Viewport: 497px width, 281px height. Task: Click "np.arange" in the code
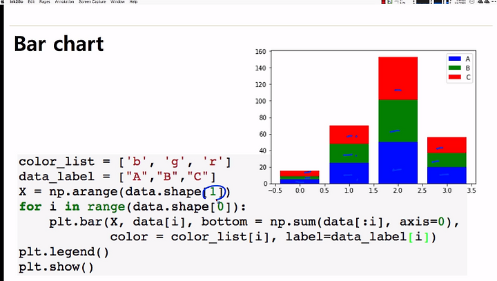click(83, 192)
